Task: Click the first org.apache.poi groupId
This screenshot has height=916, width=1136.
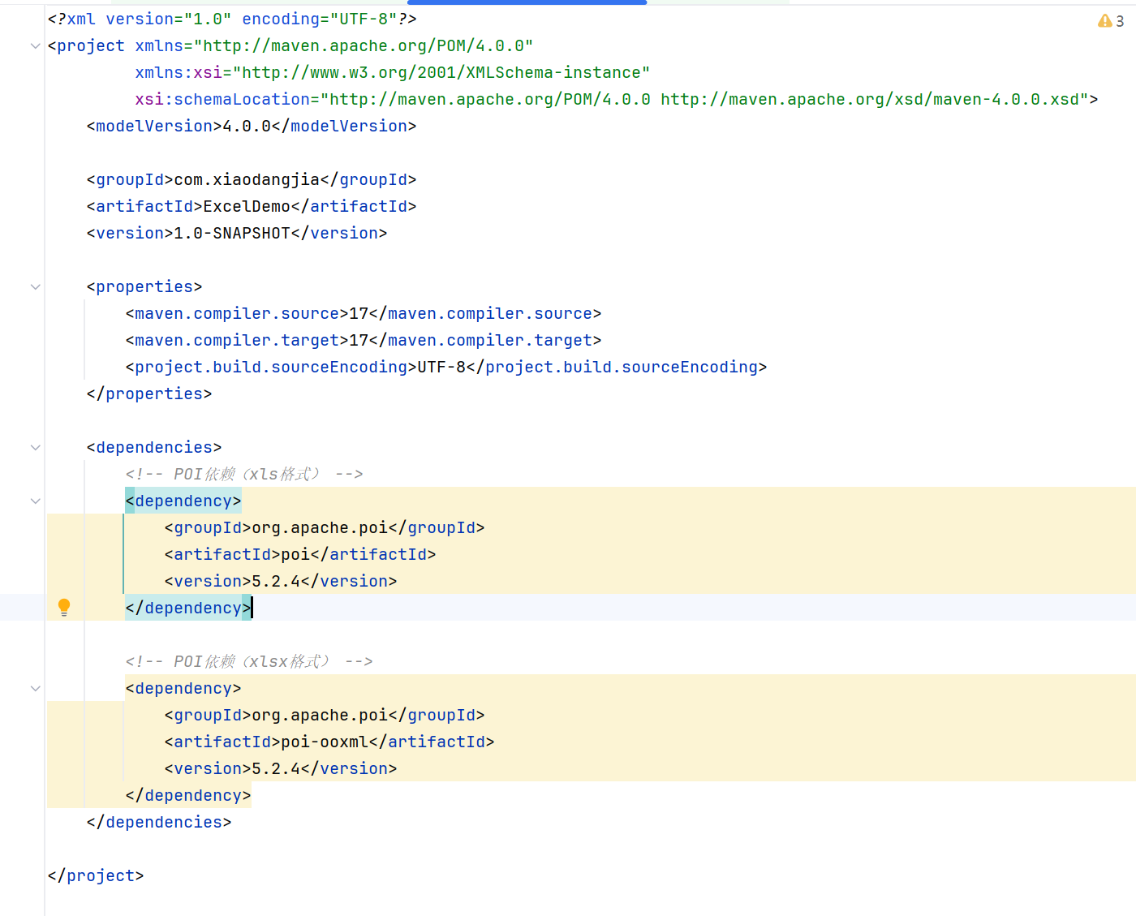Action: click(320, 527)
